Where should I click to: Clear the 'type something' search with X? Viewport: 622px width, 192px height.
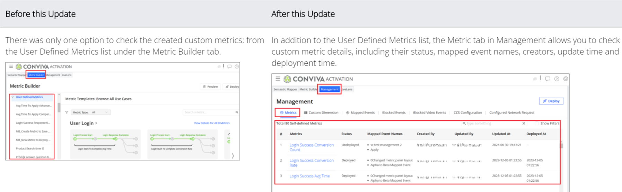pos(524,124)
